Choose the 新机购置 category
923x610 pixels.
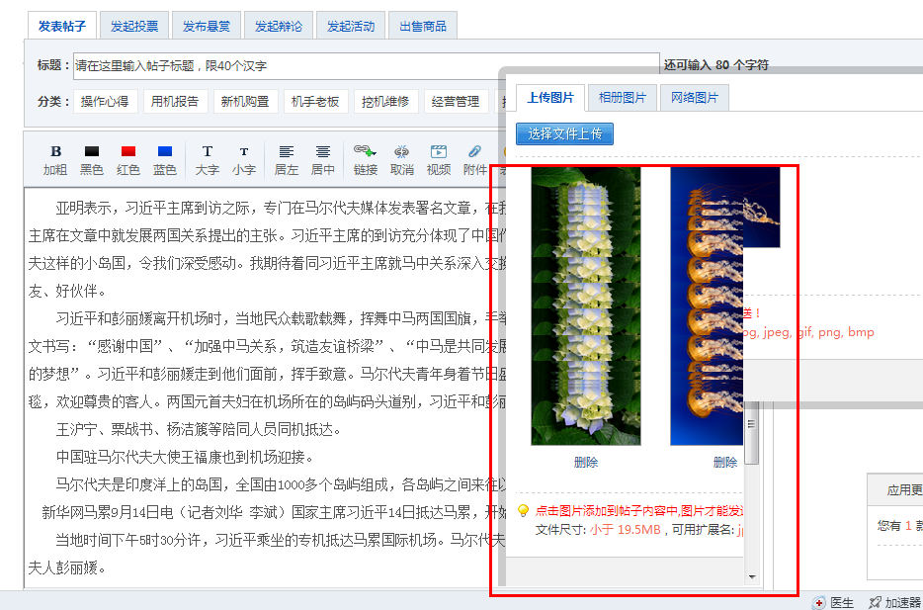(245, 101)
